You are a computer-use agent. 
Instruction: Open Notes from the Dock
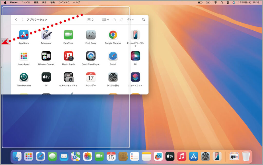146,156
